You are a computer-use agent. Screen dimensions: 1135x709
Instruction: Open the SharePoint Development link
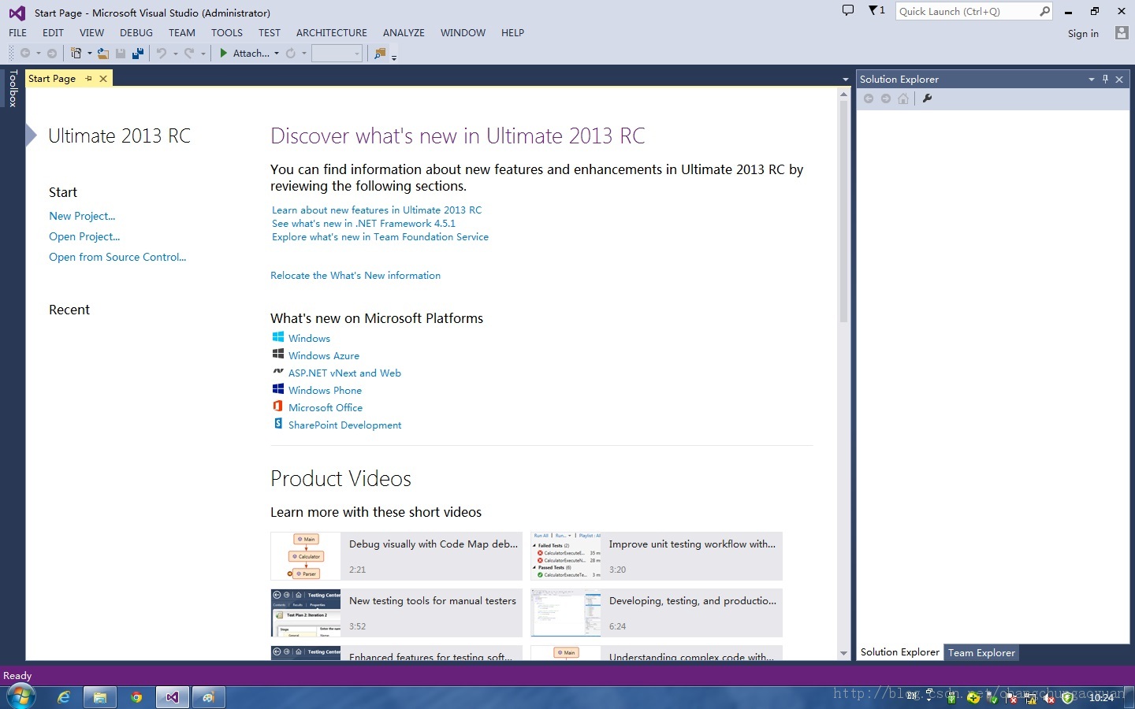coord(345,425)
